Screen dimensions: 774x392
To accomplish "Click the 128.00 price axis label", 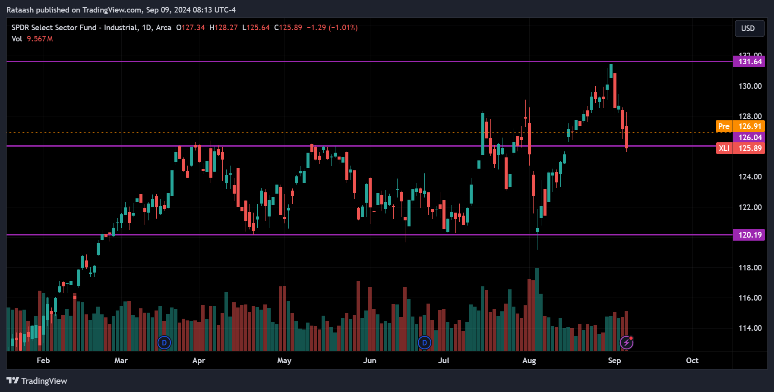I will click(x=750, y=116).
